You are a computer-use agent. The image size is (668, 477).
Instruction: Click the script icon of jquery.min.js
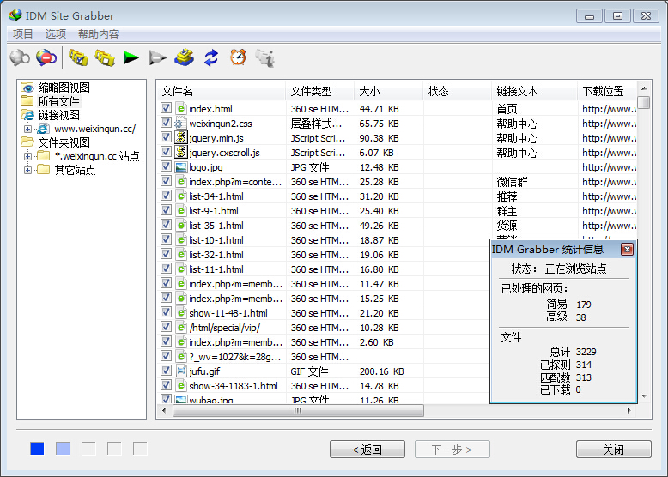(181, 137)
